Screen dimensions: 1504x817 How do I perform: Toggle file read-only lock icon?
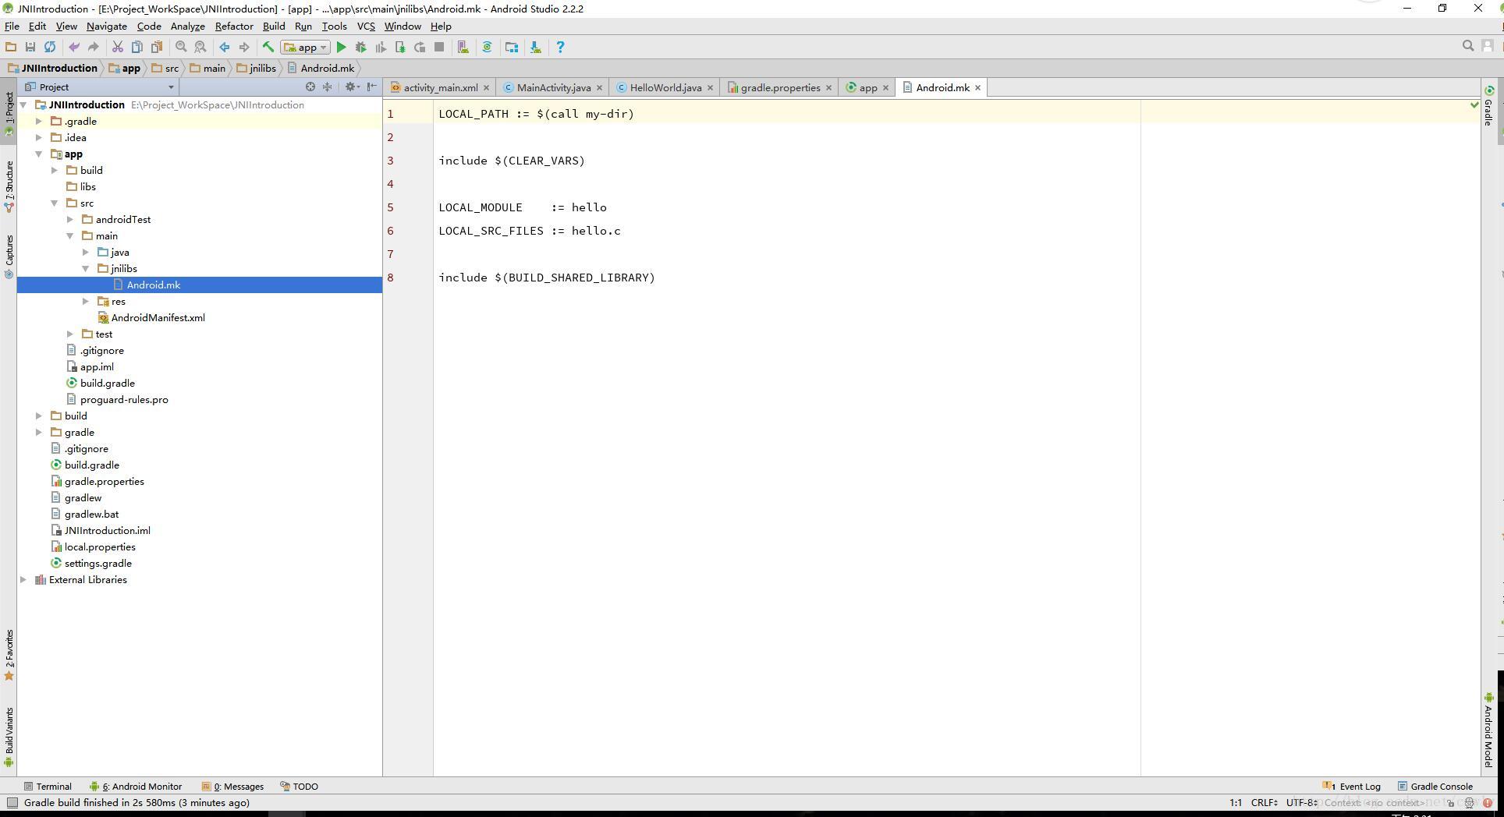click(1450, 802)
